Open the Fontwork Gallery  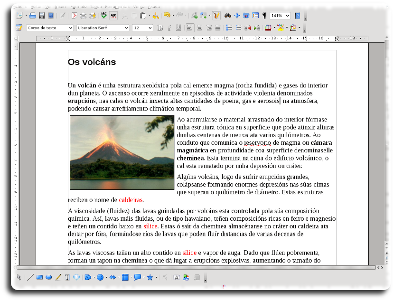(x=177, y=277)
